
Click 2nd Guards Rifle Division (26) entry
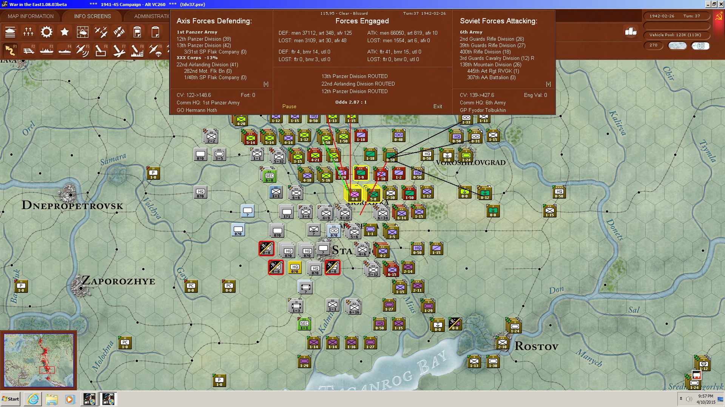point(492,39)
